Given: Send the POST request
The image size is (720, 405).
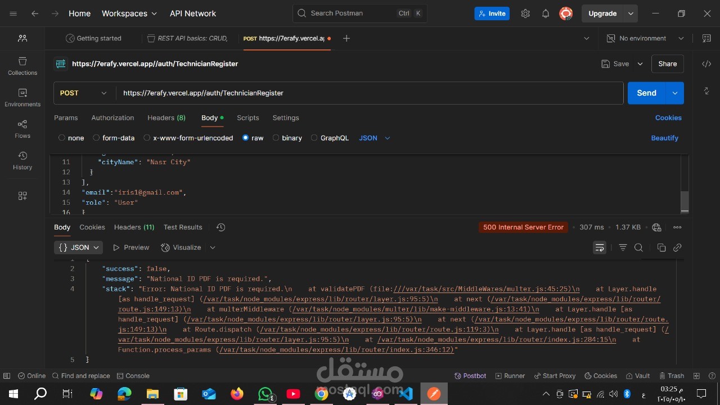Looking at the screenshot, I should point(646,93).
